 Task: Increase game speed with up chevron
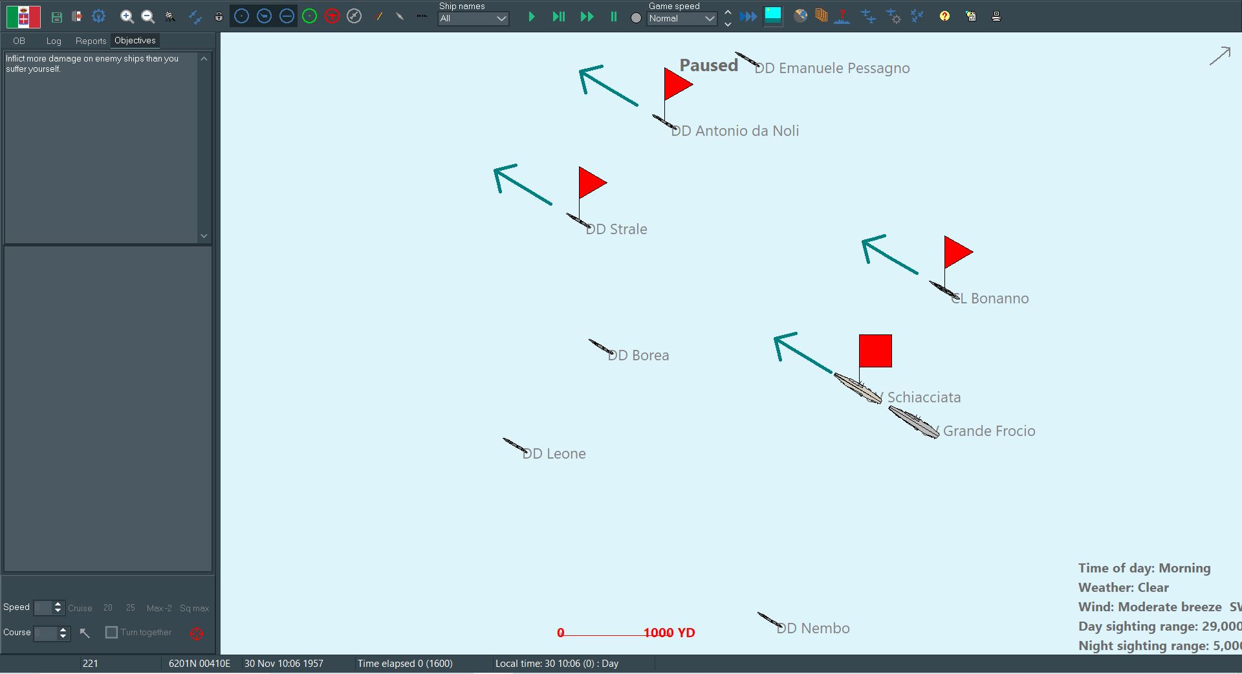pyautogui.click(x=728, y=12)
